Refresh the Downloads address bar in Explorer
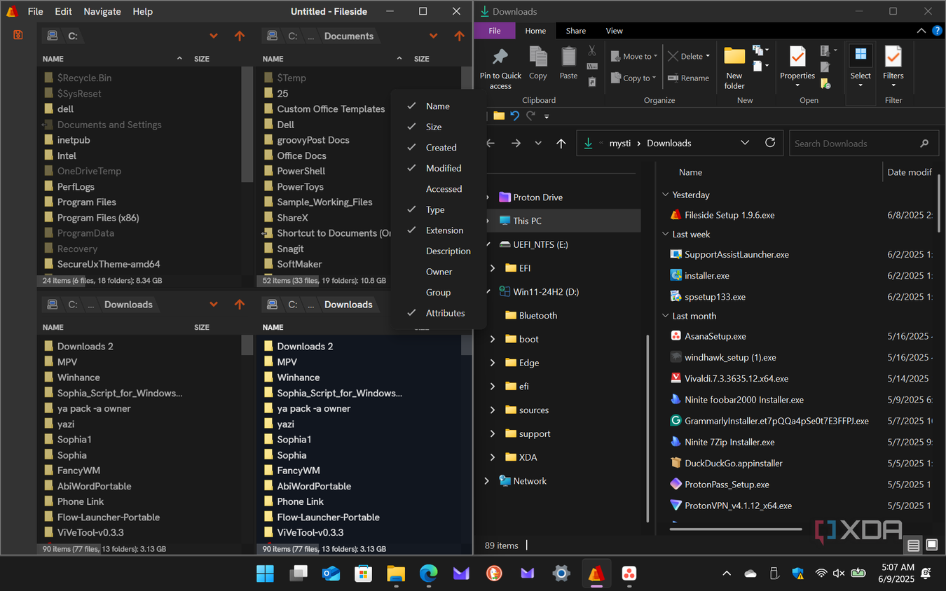 tap(770, 143)
